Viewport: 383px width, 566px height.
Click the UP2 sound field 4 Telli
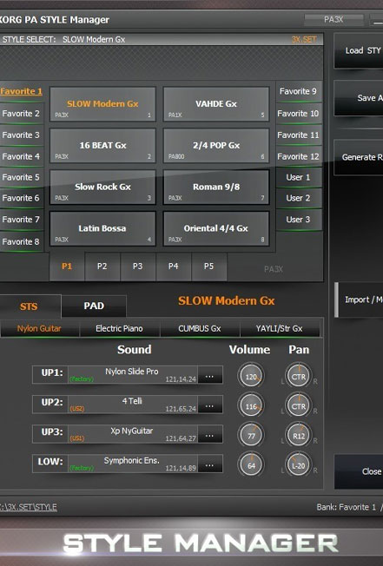click(133, 405)
